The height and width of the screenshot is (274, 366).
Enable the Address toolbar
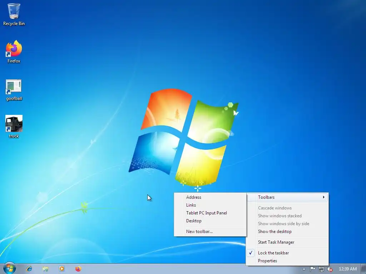coord(210,197)
